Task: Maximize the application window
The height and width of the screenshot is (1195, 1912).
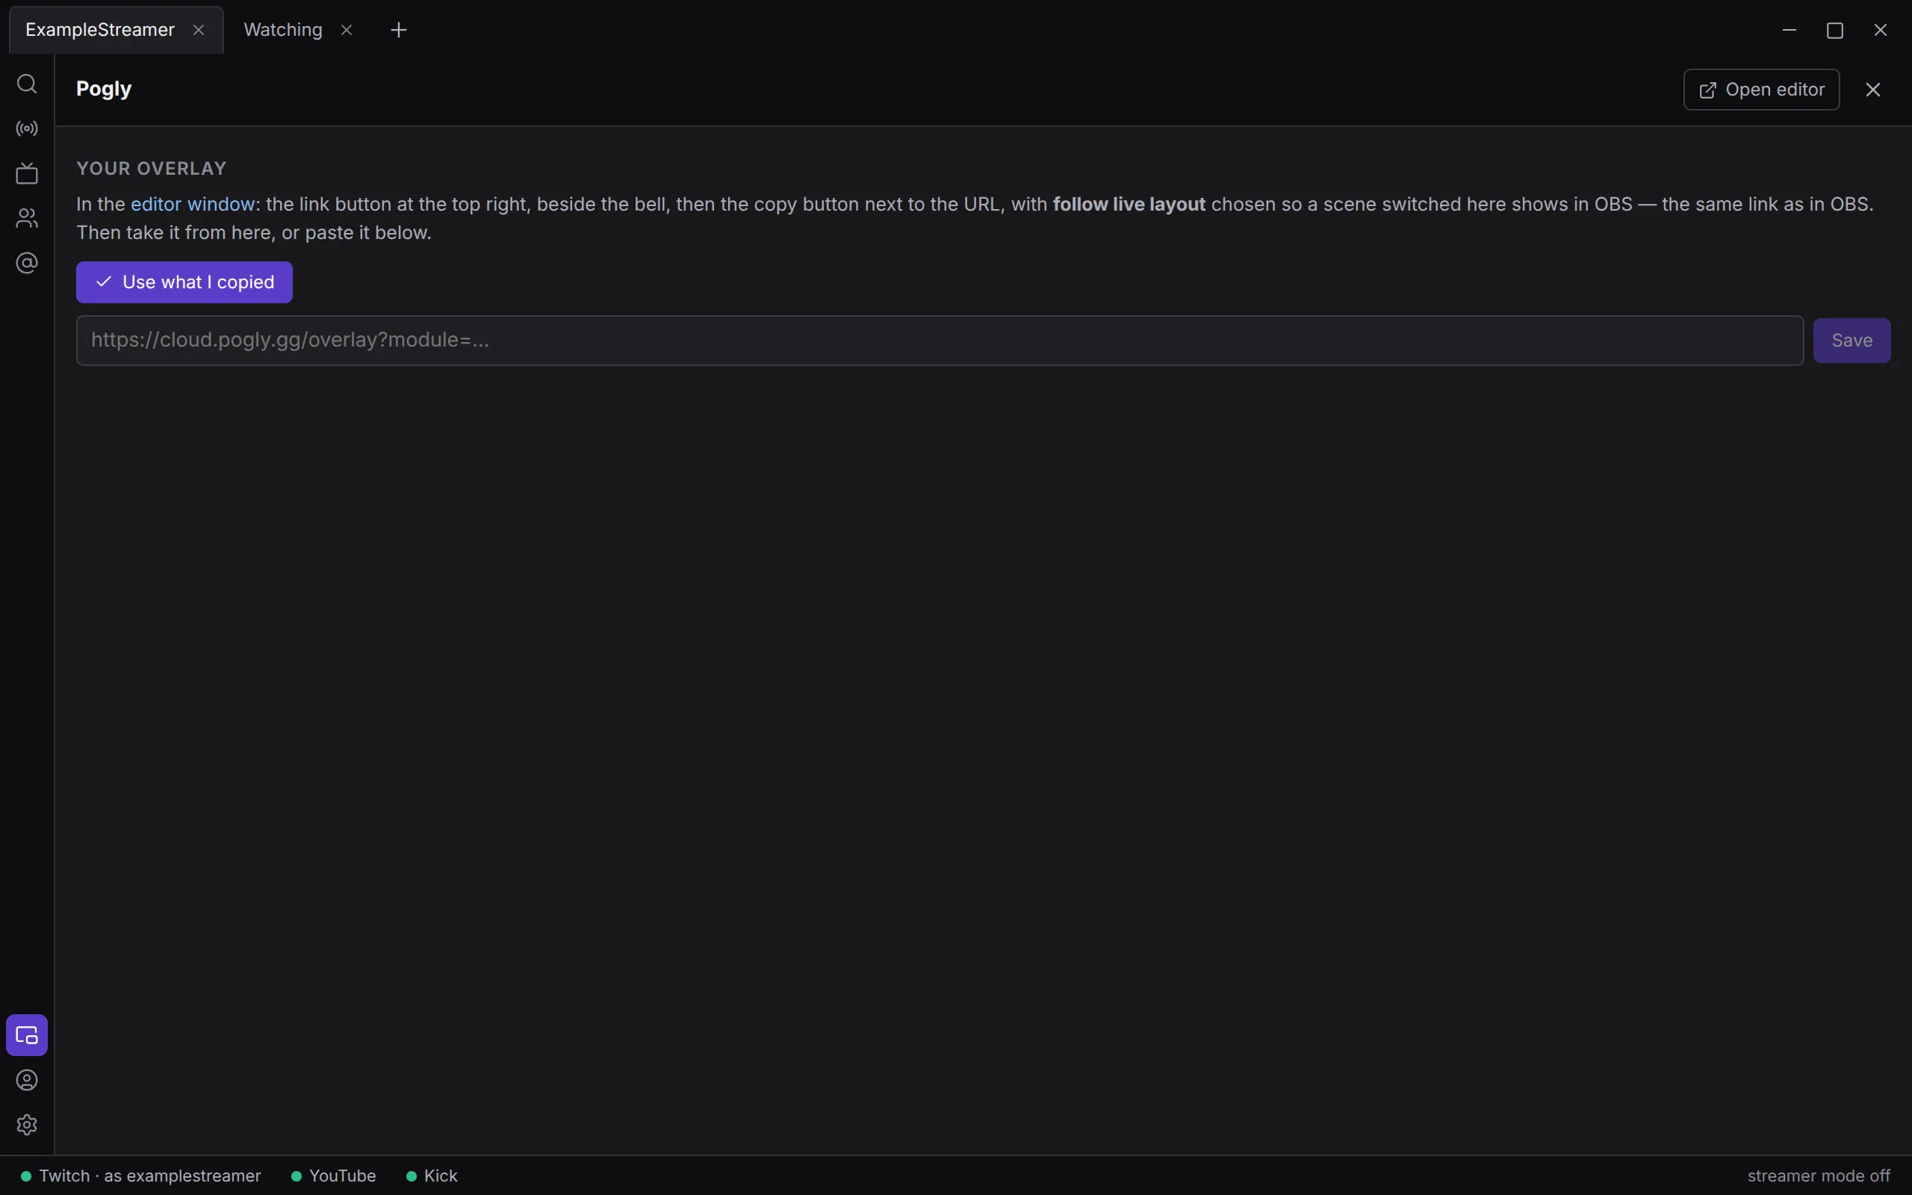Action: (1834, 30)
